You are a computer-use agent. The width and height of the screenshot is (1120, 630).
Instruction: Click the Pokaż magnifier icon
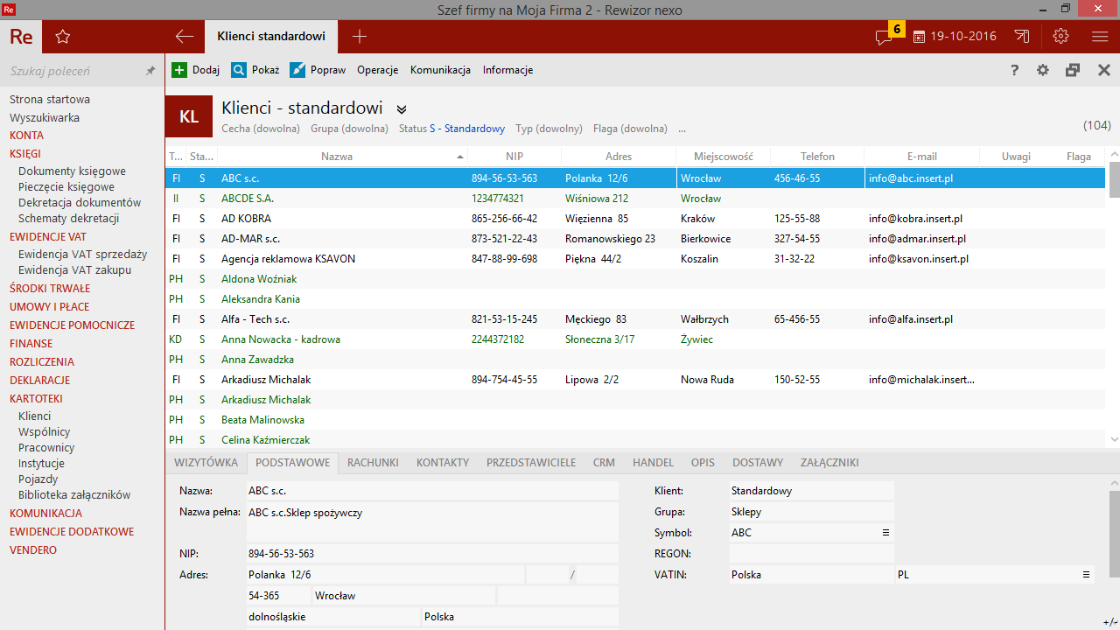(x=239, y=70)
